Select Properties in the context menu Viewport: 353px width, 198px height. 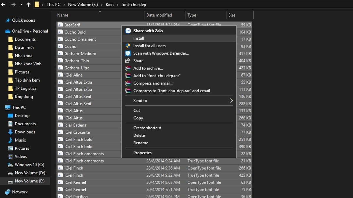click(x=142, y=153)
